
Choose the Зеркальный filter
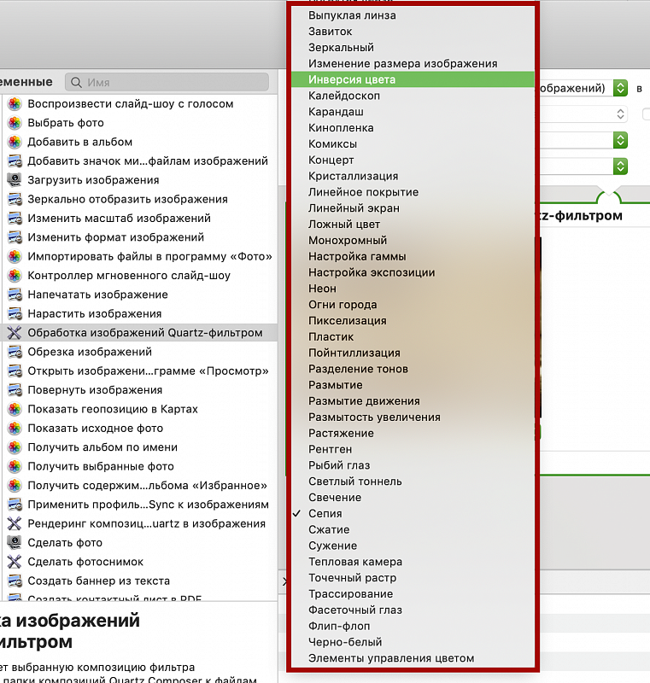[413, 48]
